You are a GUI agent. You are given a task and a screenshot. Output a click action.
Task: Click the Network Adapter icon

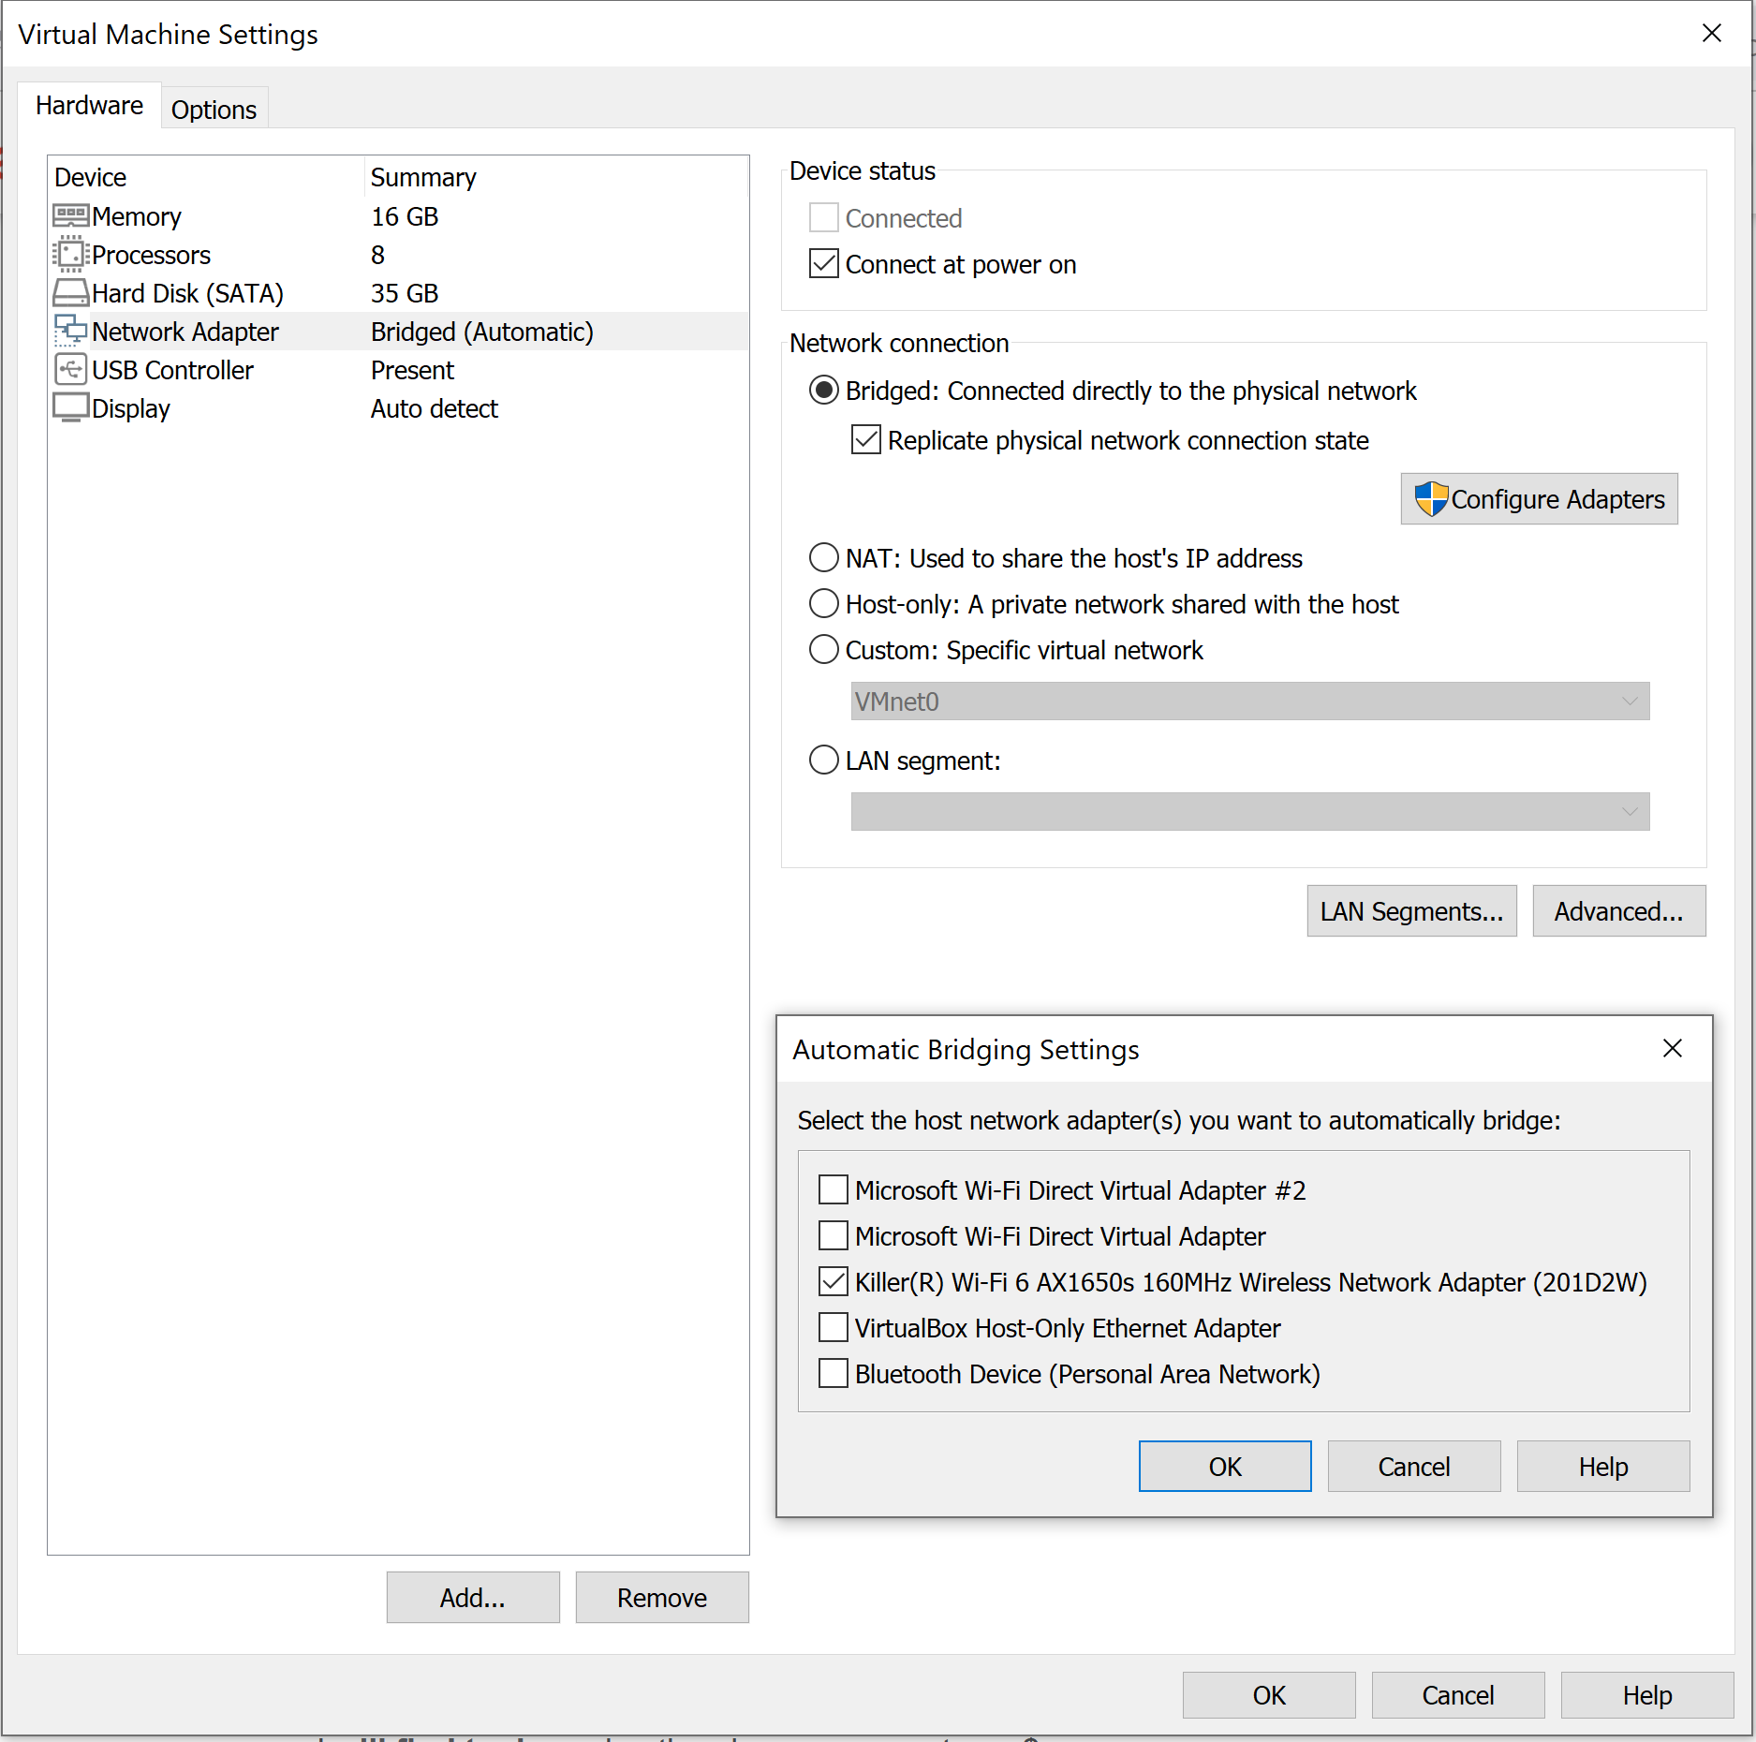point(70,332)
